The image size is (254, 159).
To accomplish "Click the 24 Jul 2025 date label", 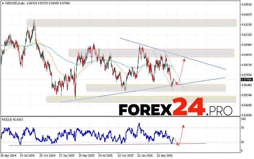I will click(x=105, y=155).
